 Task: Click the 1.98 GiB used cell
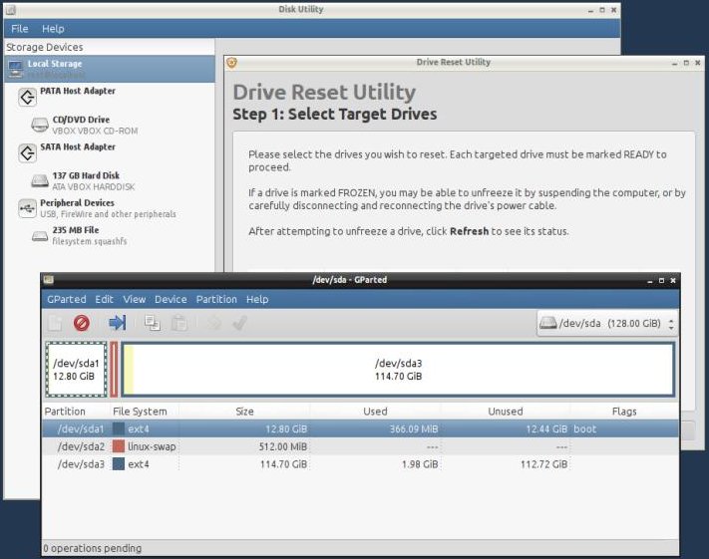tap(420, 464)
